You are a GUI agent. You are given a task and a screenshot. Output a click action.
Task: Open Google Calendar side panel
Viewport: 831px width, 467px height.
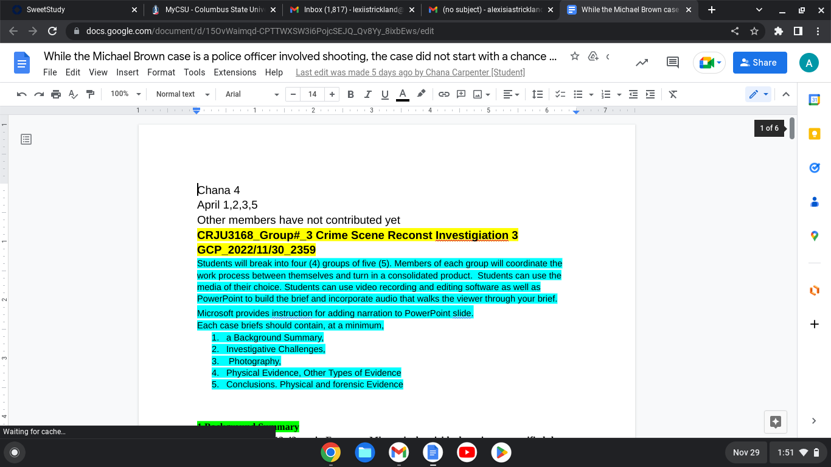coord(815,100)
